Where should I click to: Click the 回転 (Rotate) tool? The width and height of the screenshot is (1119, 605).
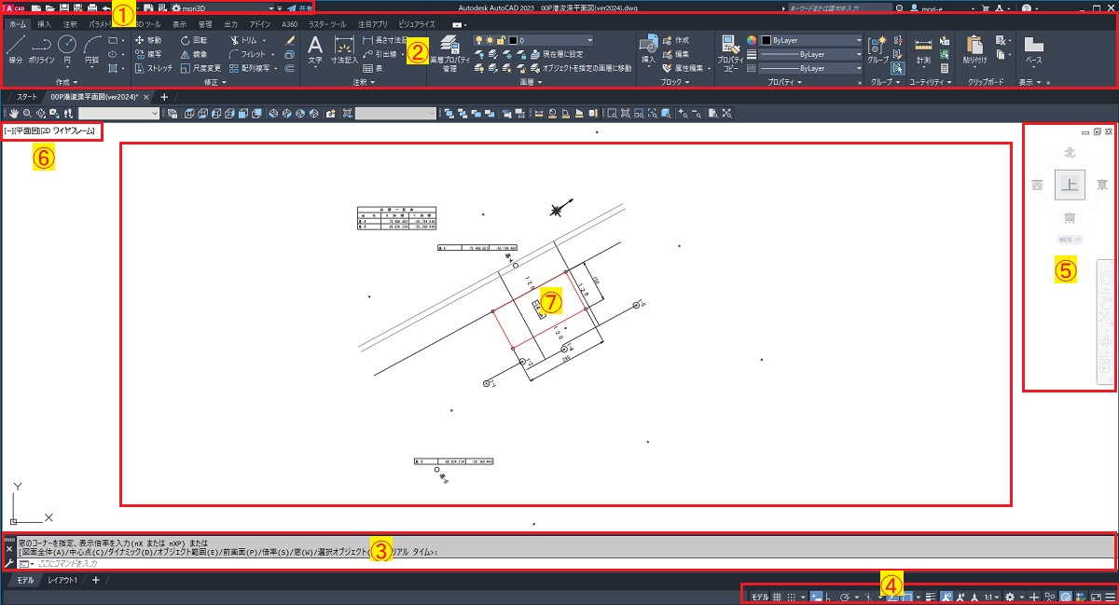(194, 40)
